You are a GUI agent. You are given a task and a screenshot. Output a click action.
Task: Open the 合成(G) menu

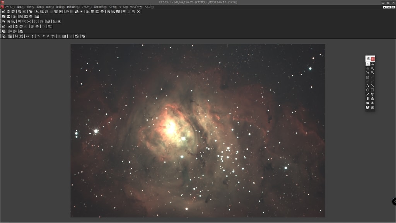click(x=50, y=7)
